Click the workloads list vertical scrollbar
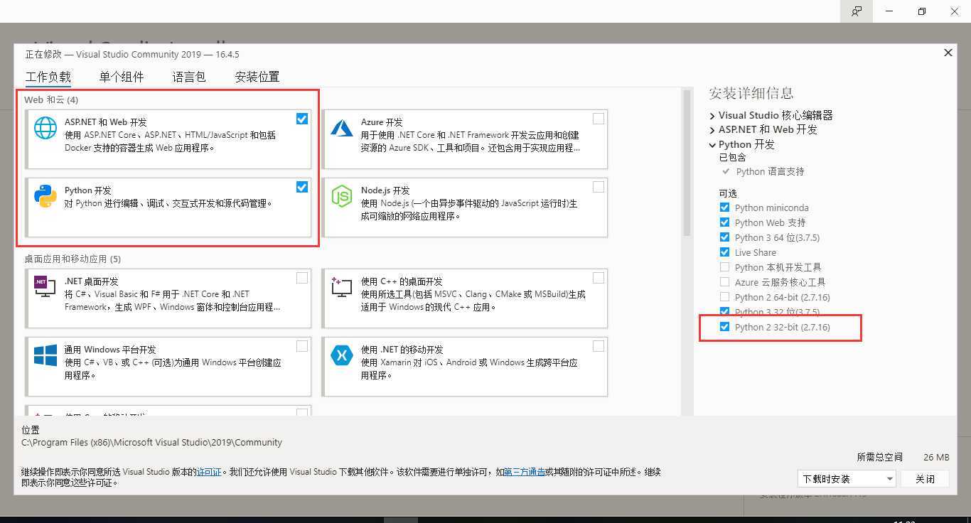The image size is (971, 523). coord(687,163)
